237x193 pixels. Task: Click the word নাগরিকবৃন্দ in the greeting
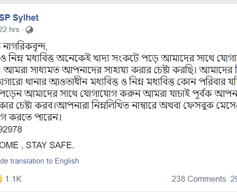click(25, 47)
